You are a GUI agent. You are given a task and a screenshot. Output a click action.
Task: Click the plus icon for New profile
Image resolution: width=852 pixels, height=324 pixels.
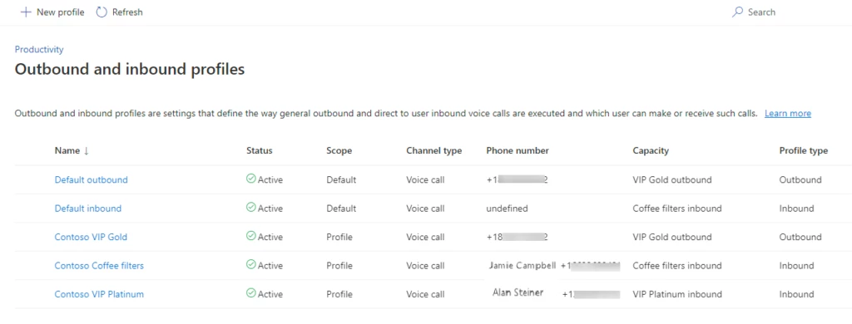pyautogui.click(x=25, y=12)
